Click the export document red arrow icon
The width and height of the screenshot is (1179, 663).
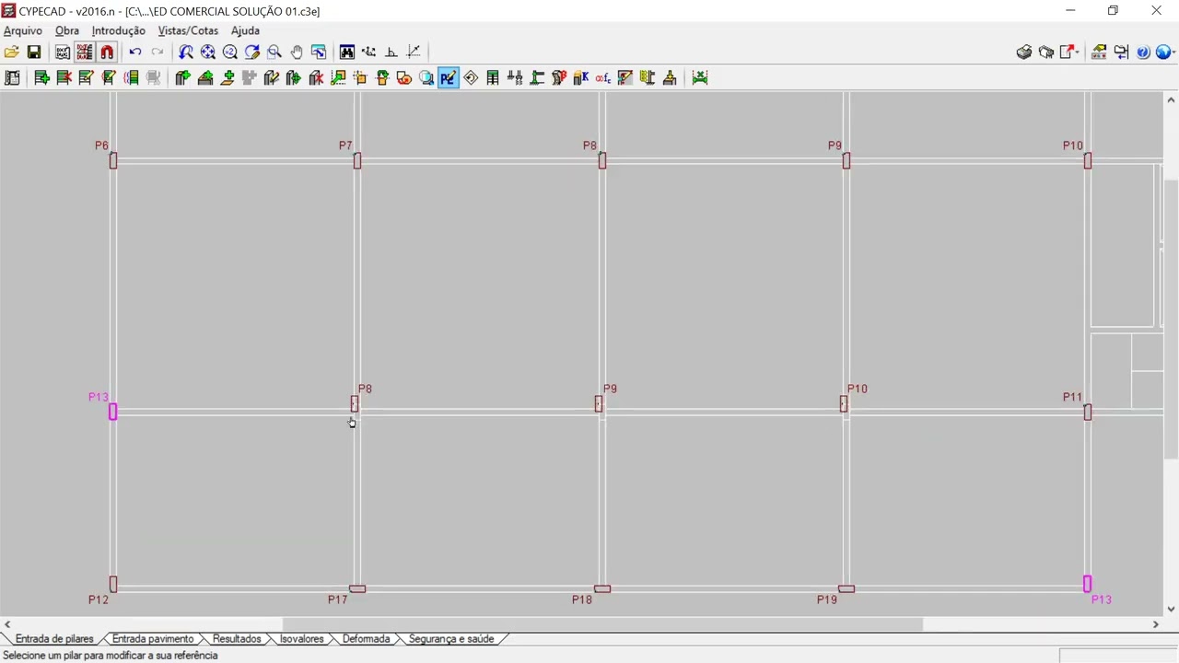point(1067,52)
